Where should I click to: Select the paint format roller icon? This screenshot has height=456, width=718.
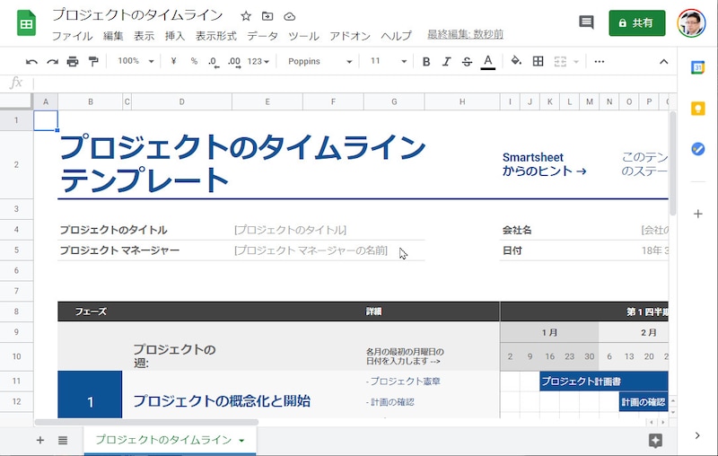coord(92,61)
